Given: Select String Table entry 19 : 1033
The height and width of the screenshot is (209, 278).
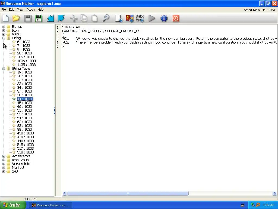Looking at the screenshot, I should click(24, 72).
